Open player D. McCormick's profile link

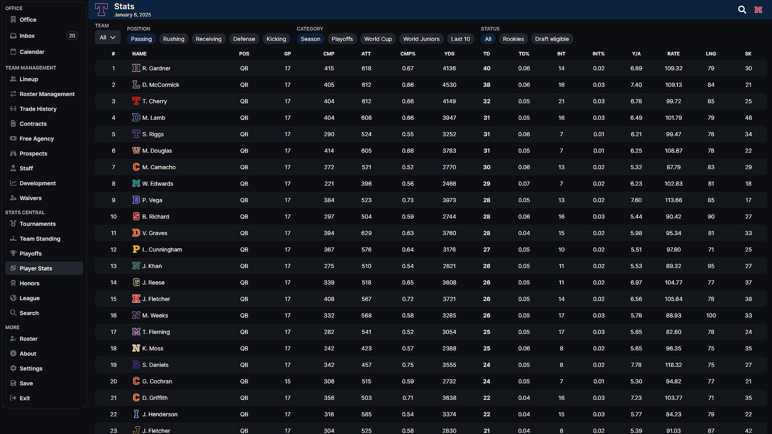[x=160, y=85]
